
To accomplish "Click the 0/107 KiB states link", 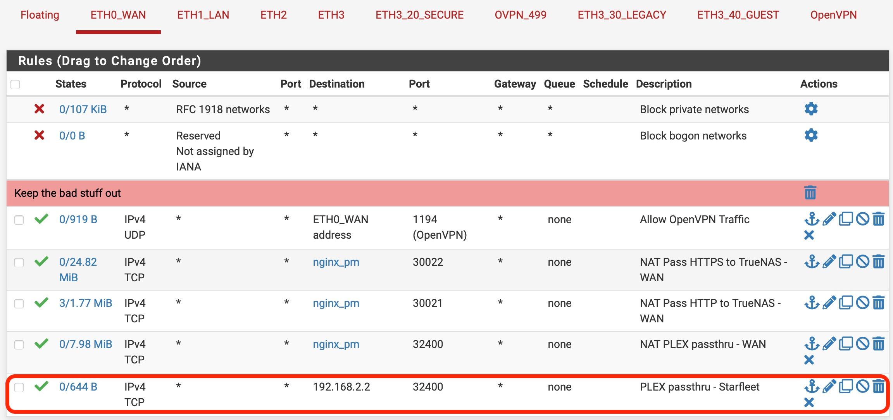I will (83, 109).
